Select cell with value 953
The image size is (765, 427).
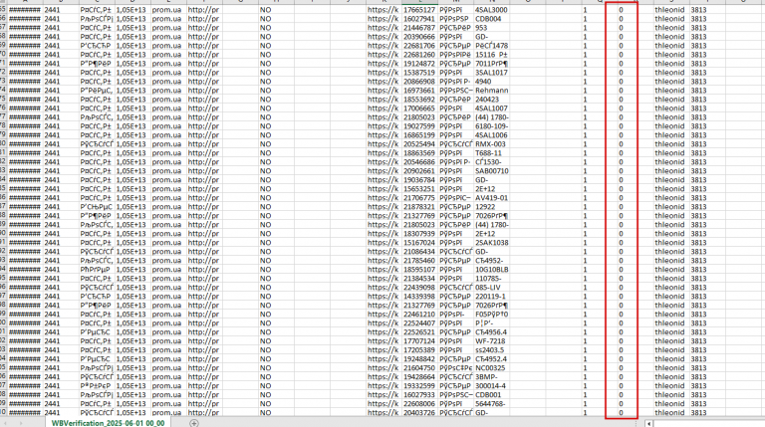click(491, 28)
